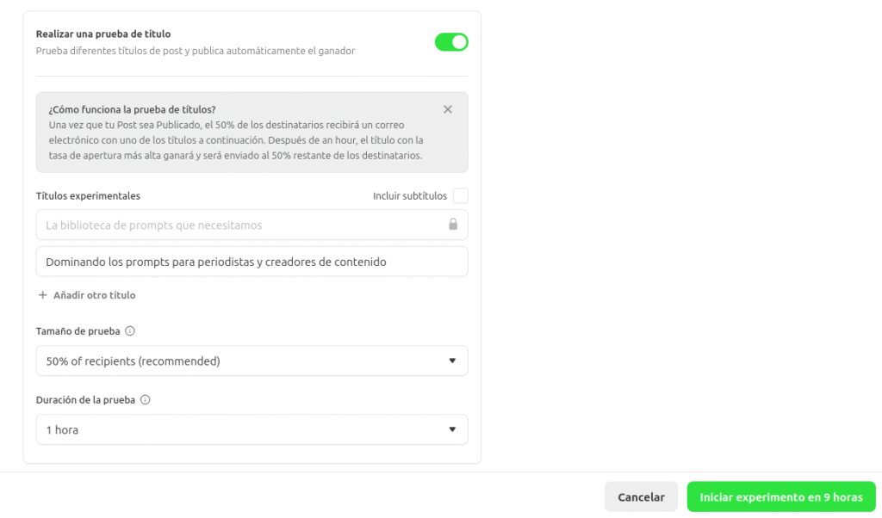This screenshot has width=882, height=518.
Task: Click the info icon beside Duración de la prueba
Action: tap(146, 400)
